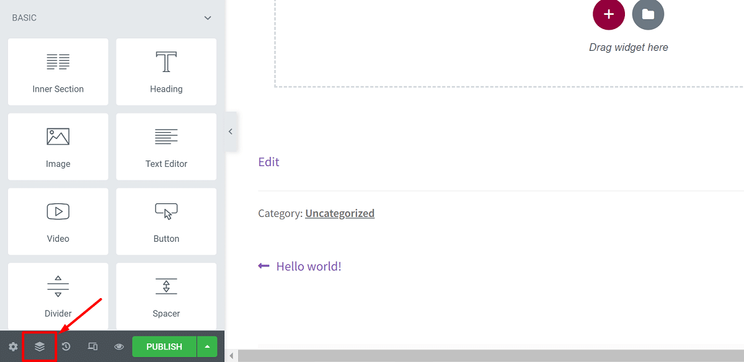Open the History panel icon
The image size is (744, 362).
tap(66, 347)
